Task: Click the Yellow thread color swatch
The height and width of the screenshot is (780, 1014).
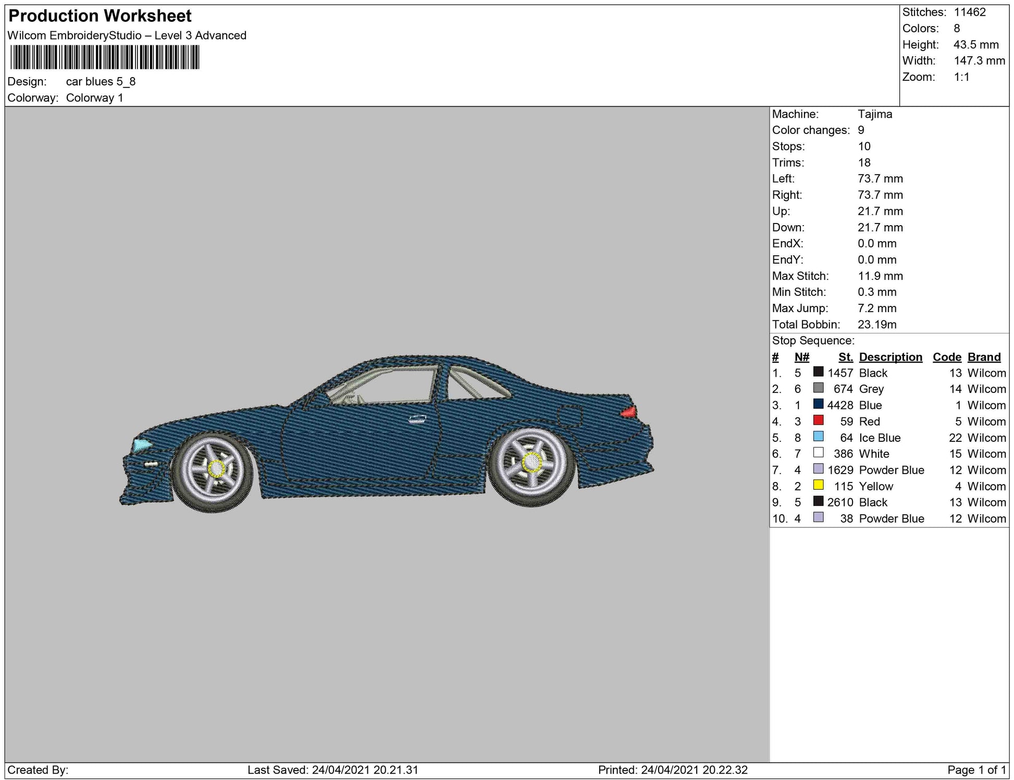Action: [818, 485]
